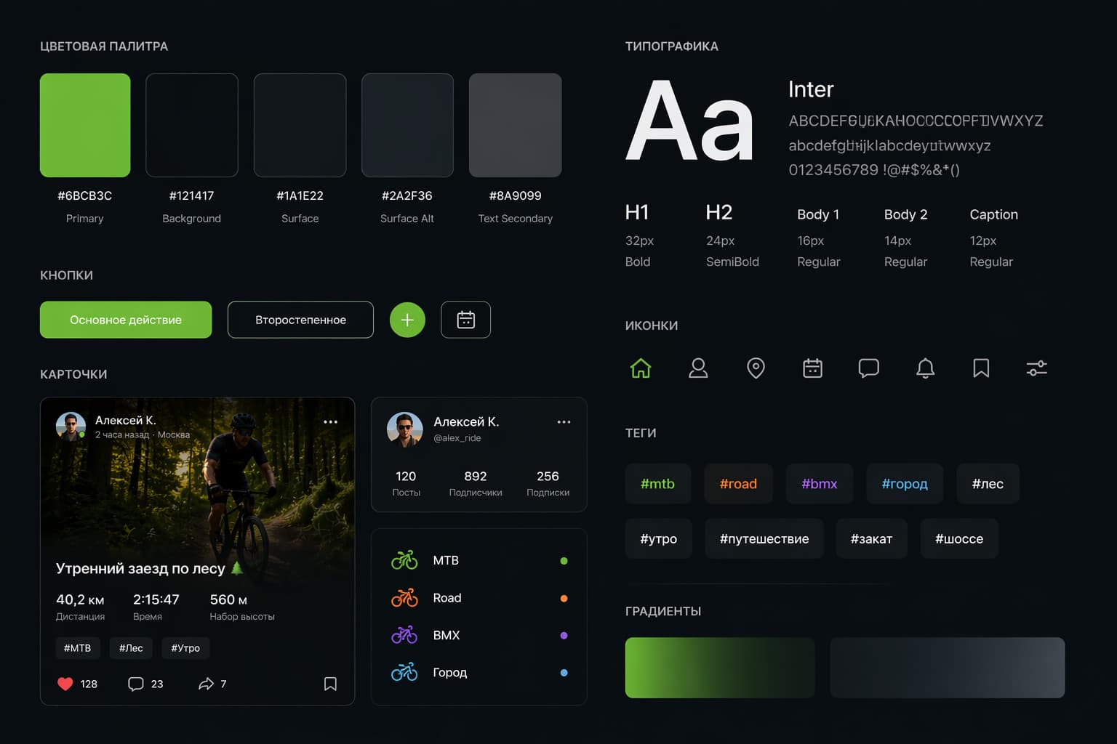This screenshot has height=744, width=1117.
Task: Click the green home icon
Action: pos(641,368)
